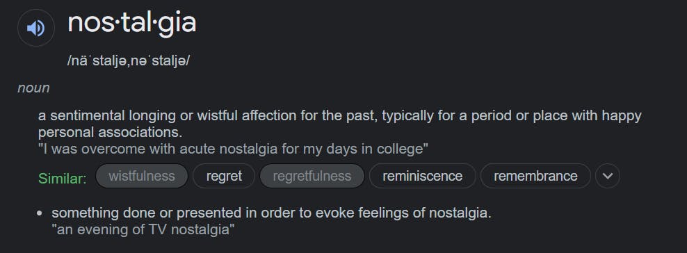Select the 'wistfulness' synonym chip
Image resolution: width=687 pixels, height=253 pixels.
(142, 176)
